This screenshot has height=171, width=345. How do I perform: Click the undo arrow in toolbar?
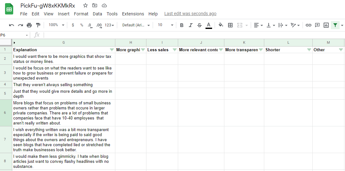pos(12,25)
